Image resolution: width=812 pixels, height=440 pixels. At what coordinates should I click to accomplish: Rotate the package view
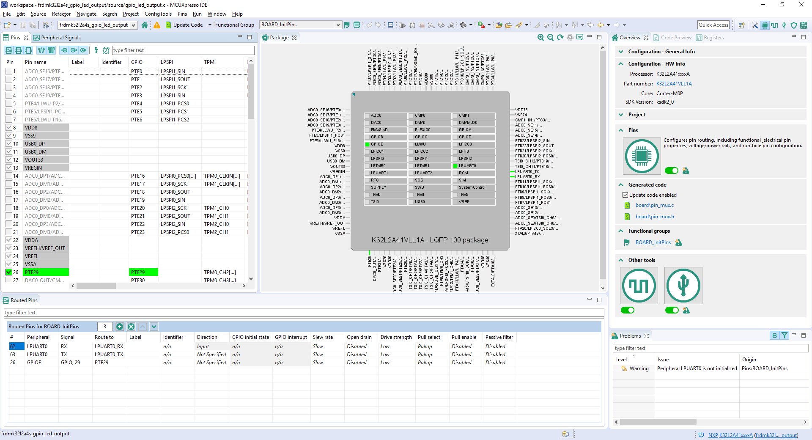click(x=560, y=37)
